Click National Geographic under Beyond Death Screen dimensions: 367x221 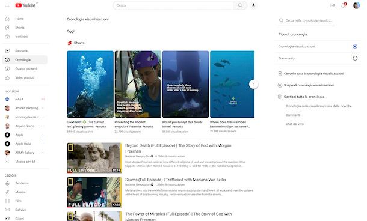pos(137,156)
